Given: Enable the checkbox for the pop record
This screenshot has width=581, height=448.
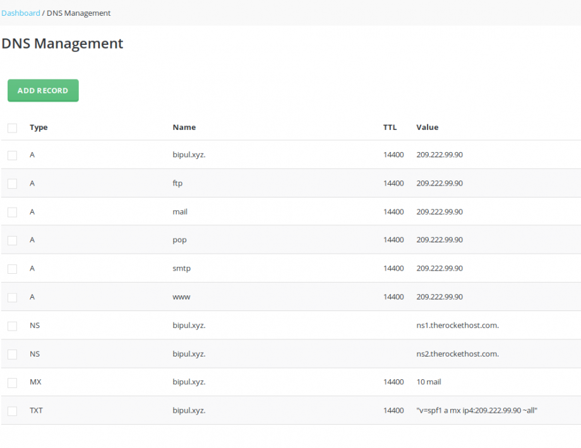Looking at the screenshot, I should [12, 240].
